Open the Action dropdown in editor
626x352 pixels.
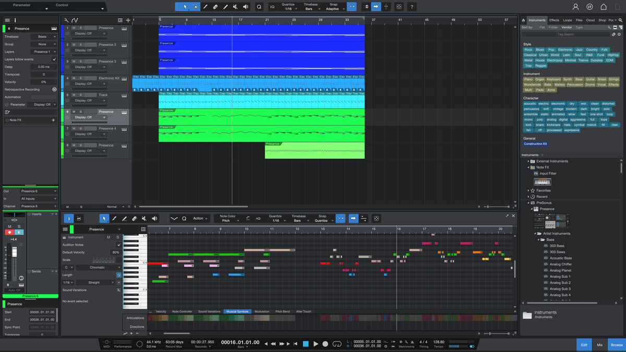pyautogui.click(x=201, y=219)
